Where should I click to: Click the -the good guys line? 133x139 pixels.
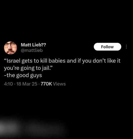[23, 75]
